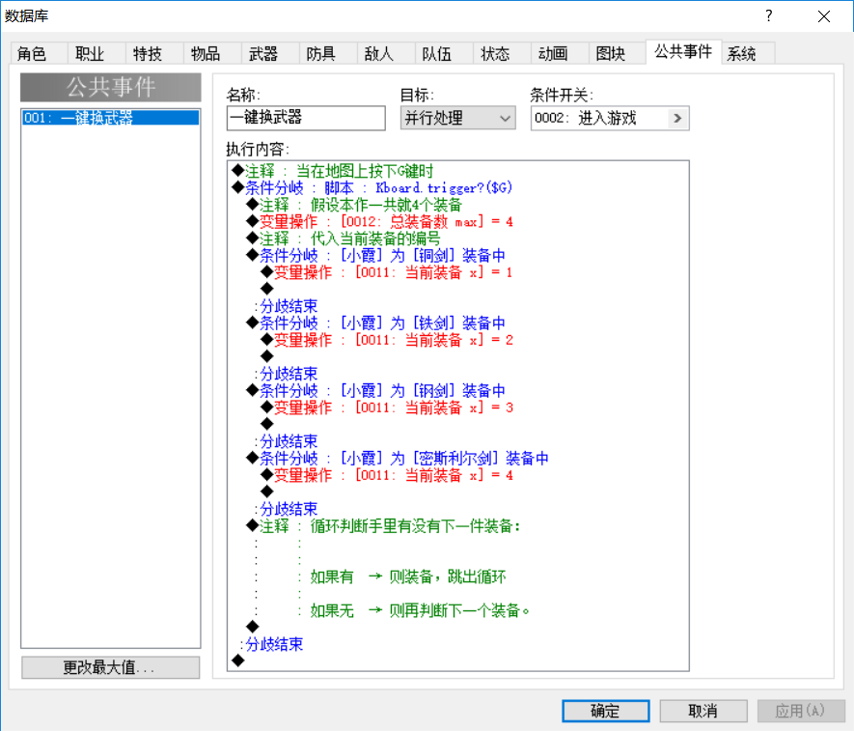This screenshot has width=854, height=731.
Task: Select the last empty diamond event line
Action: 238,661
